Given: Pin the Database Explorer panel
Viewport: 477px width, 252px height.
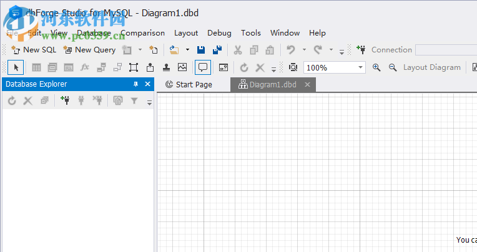Looking at the screenshot, I should click(135, 84).
